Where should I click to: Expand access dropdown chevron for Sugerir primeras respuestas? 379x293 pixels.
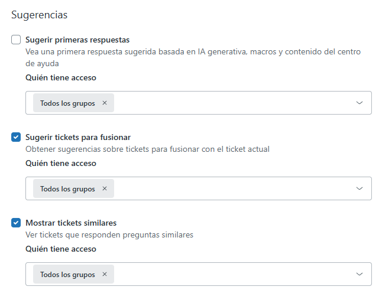359,103
